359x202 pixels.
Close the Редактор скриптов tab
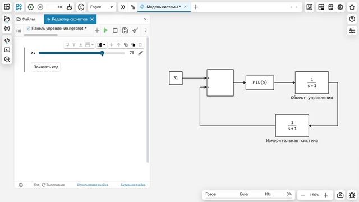click(x=92, y=19)
